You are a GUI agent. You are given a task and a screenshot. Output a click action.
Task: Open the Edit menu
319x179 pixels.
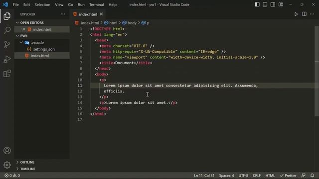(26, 4)
